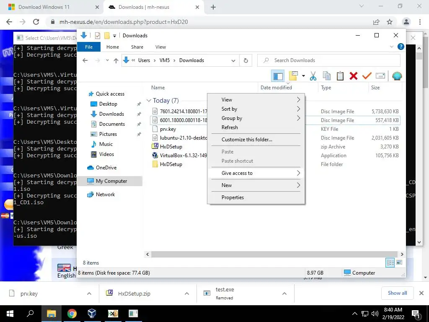
Task: Expand the Sort by submenu
Action: pos(256,109)
